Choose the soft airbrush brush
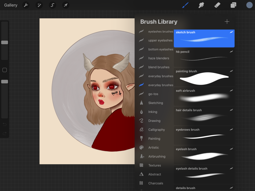 coord(204,97)
